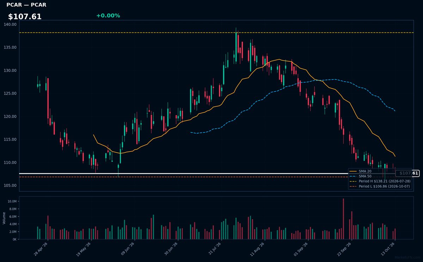Click the tall green candle at the period-high peak

[236, 47]
